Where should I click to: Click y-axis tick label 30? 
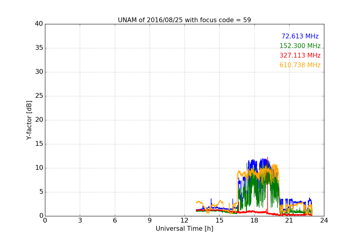[x=39, y=72]
